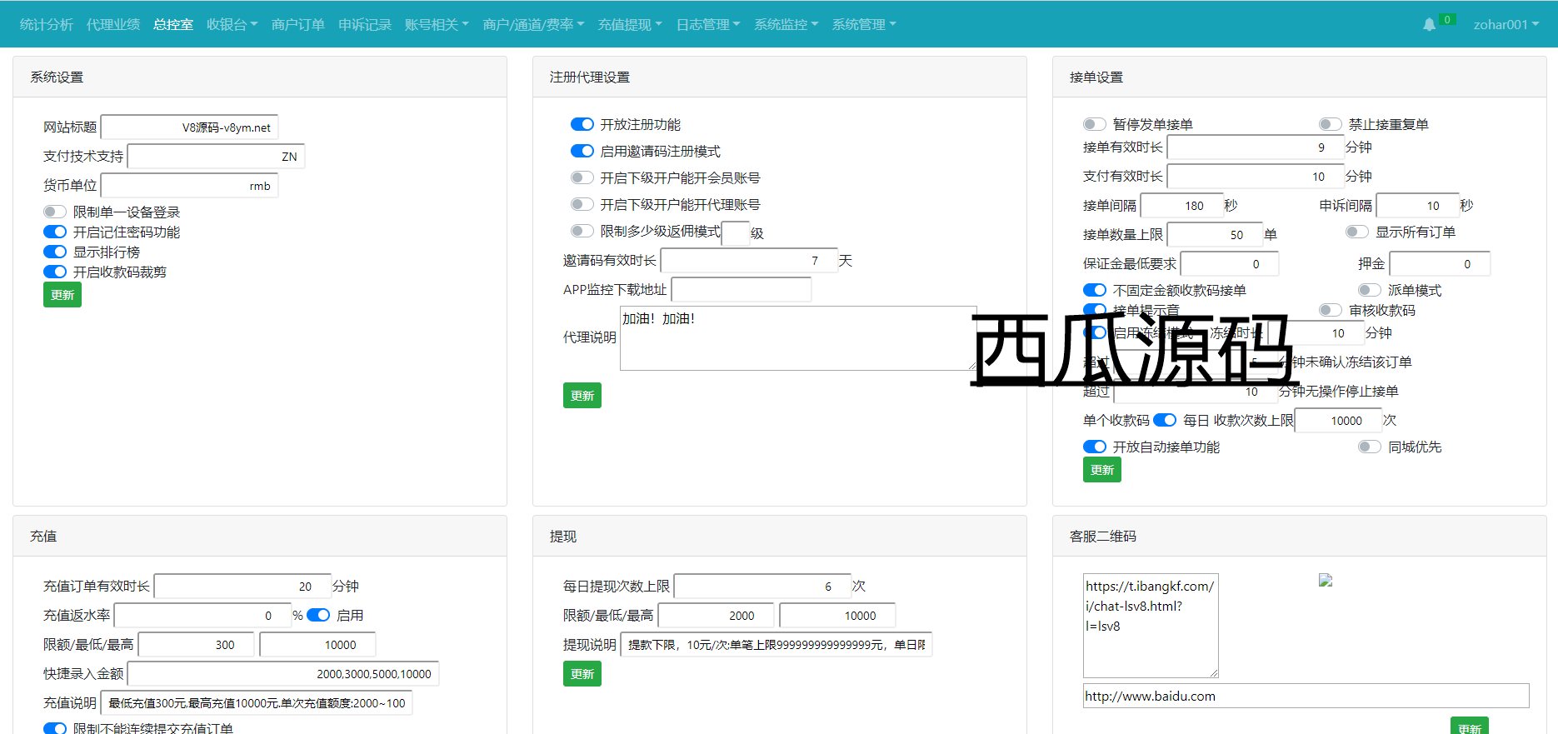Screen dimensions: 1558x734
Task: Enable 开启下级开户能开会员账号 switch
Action: [x=582, y=177]
